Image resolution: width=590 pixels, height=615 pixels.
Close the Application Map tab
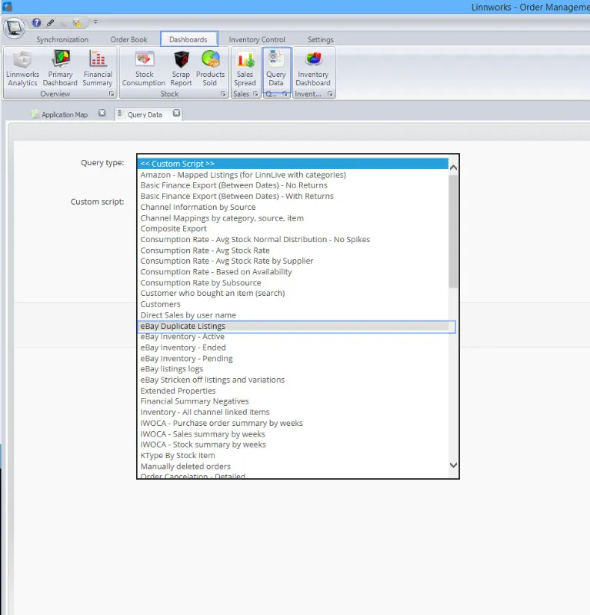102,113
